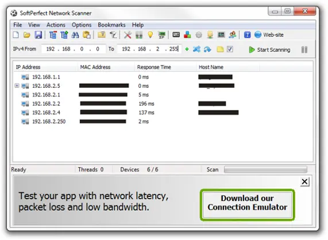This screenshot has width=328, height=240.
Task: Click the 137 ms response time cell
Action: 146,113
